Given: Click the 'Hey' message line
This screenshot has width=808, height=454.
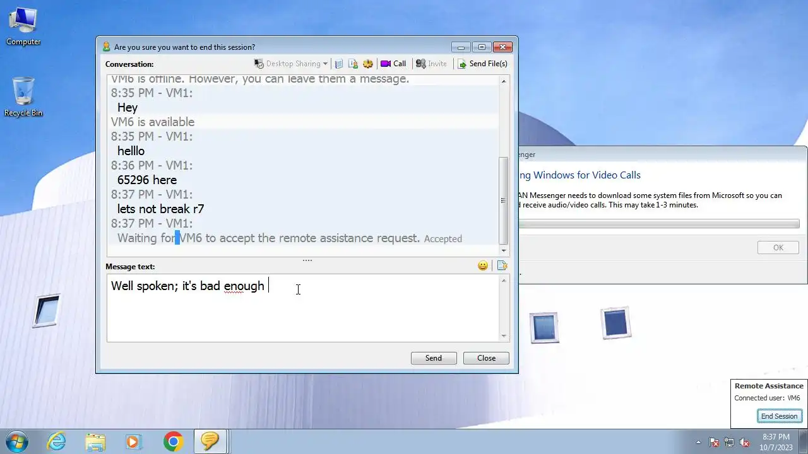Looking at the screenshot, I should click(127, 107).
